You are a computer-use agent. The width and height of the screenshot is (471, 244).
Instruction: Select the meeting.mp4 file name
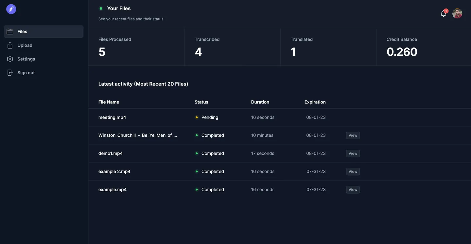[112, 117]
